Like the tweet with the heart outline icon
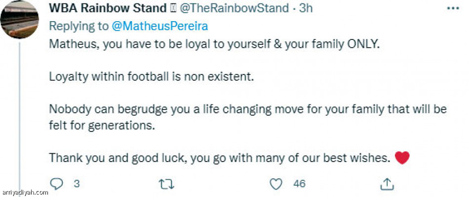The height and width of the screenshot is (197, 469). (x=277, y=184)
